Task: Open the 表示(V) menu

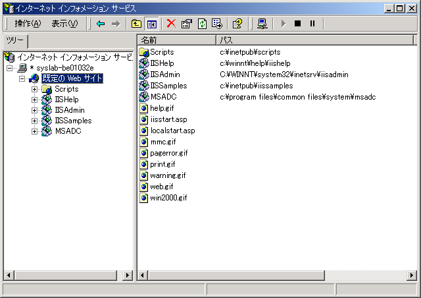Action: (x=64, y=24)
